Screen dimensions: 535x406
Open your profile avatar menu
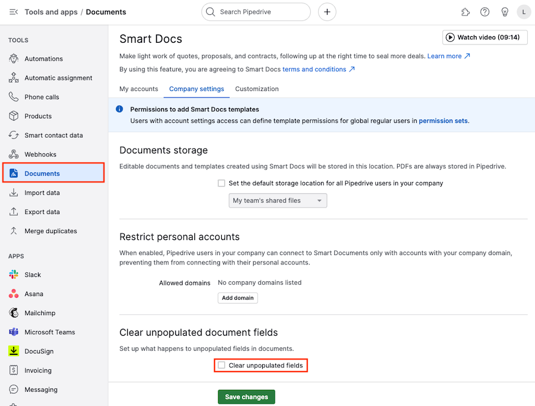point(524,12)
